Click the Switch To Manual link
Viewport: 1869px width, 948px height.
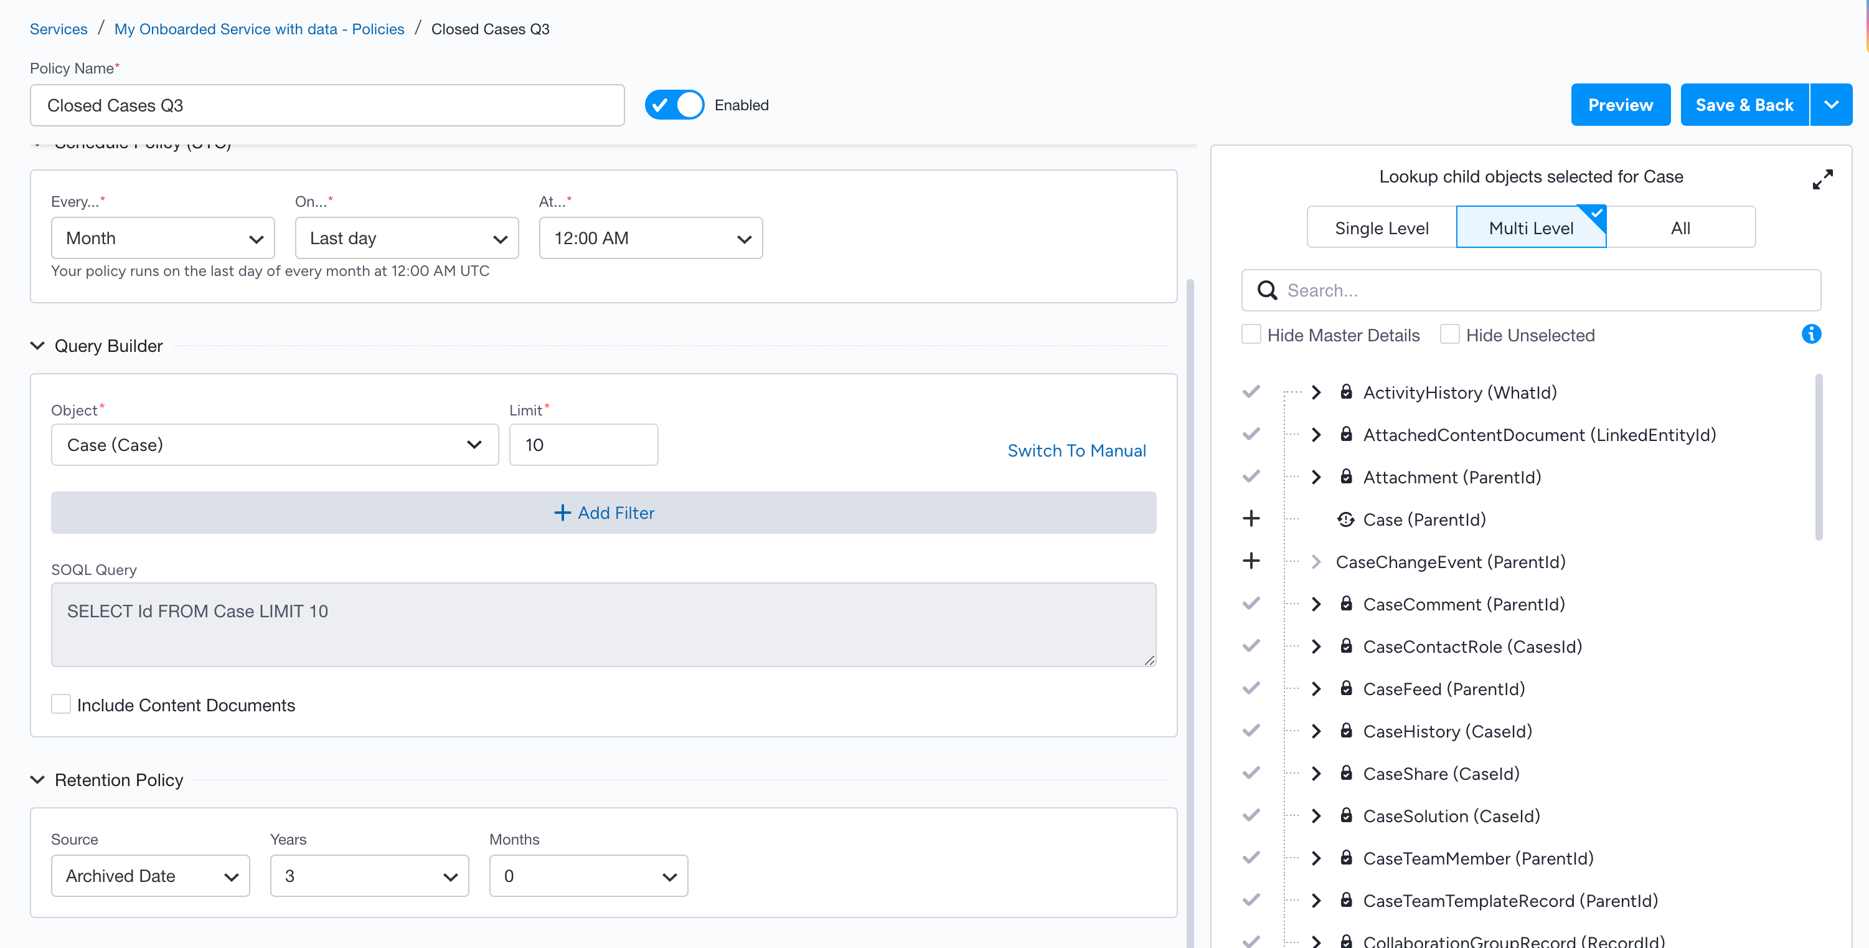(x=1076, y=450)
